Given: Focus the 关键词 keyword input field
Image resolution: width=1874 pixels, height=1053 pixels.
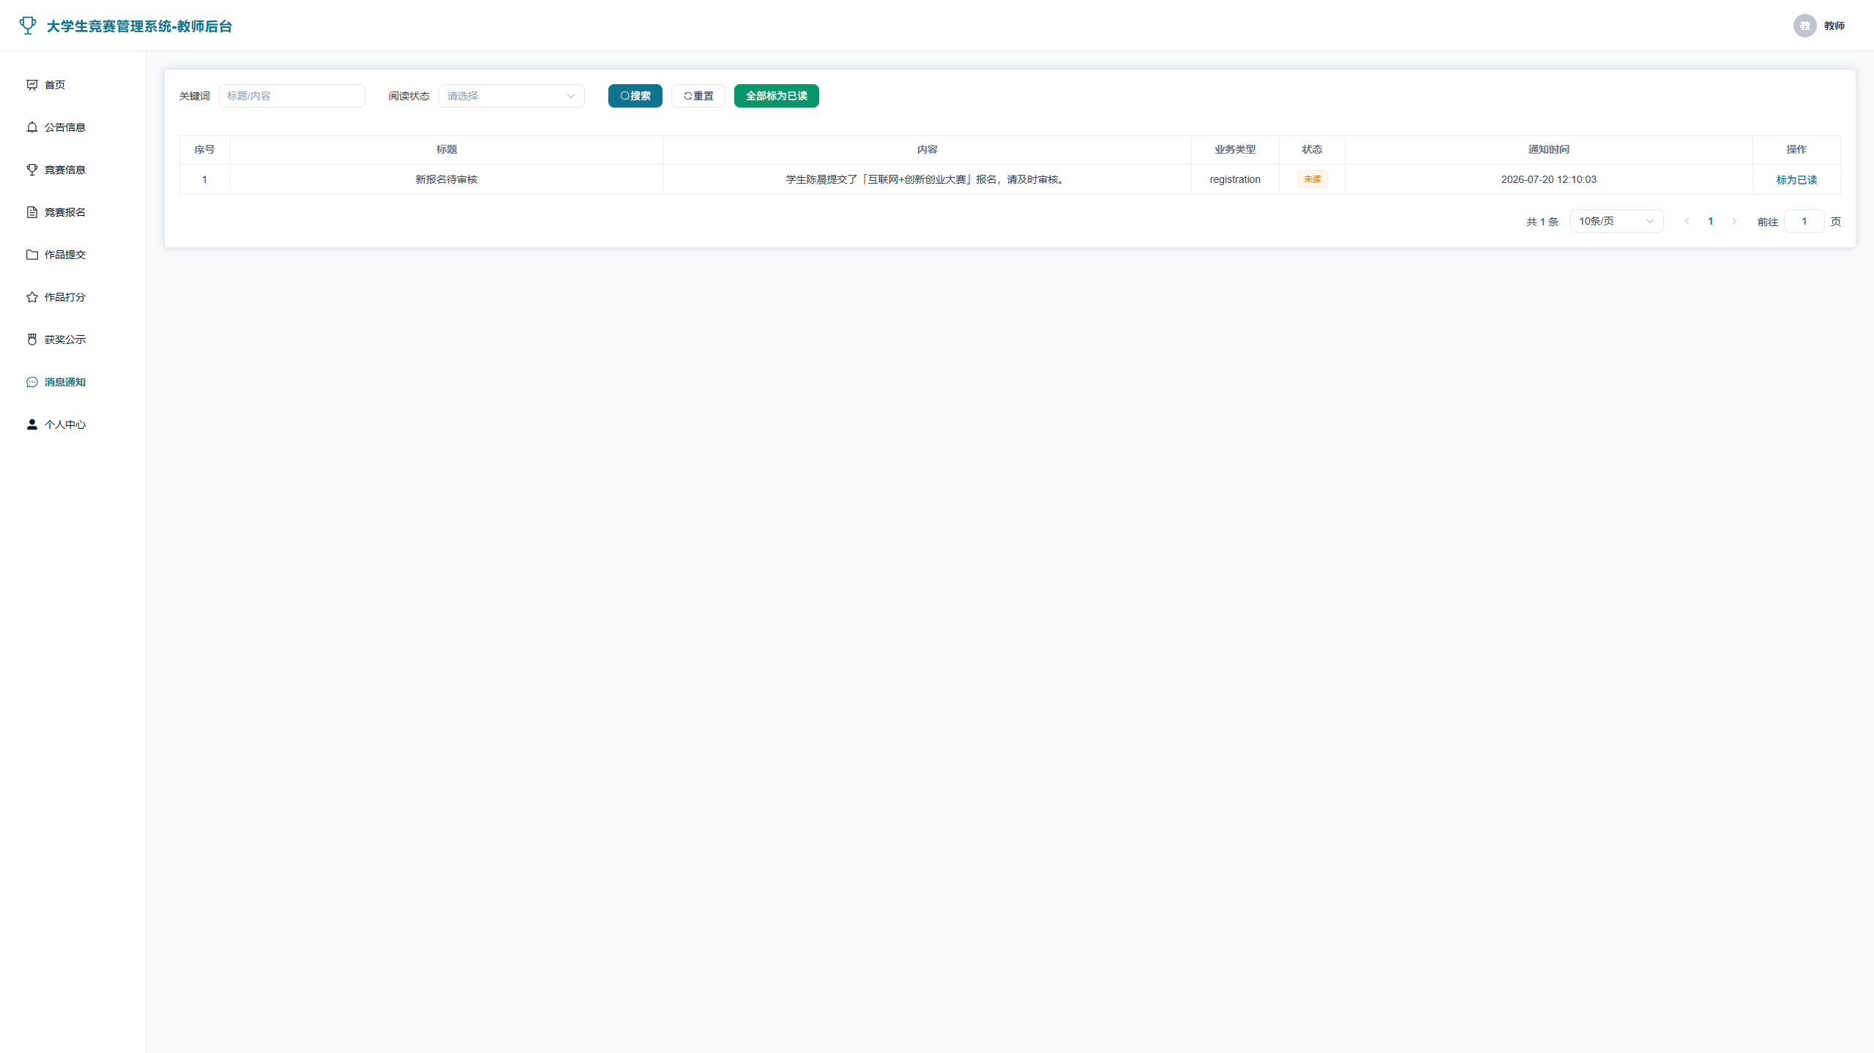Looking at the screenshot, I should 291,96.
